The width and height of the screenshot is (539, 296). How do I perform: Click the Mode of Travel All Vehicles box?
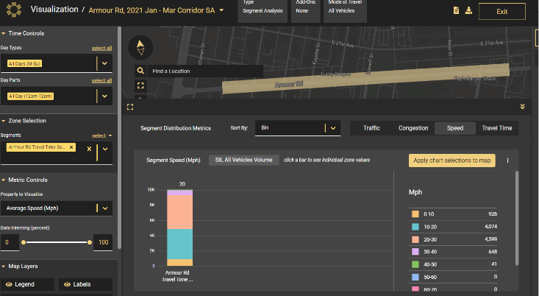coord(345,10)
